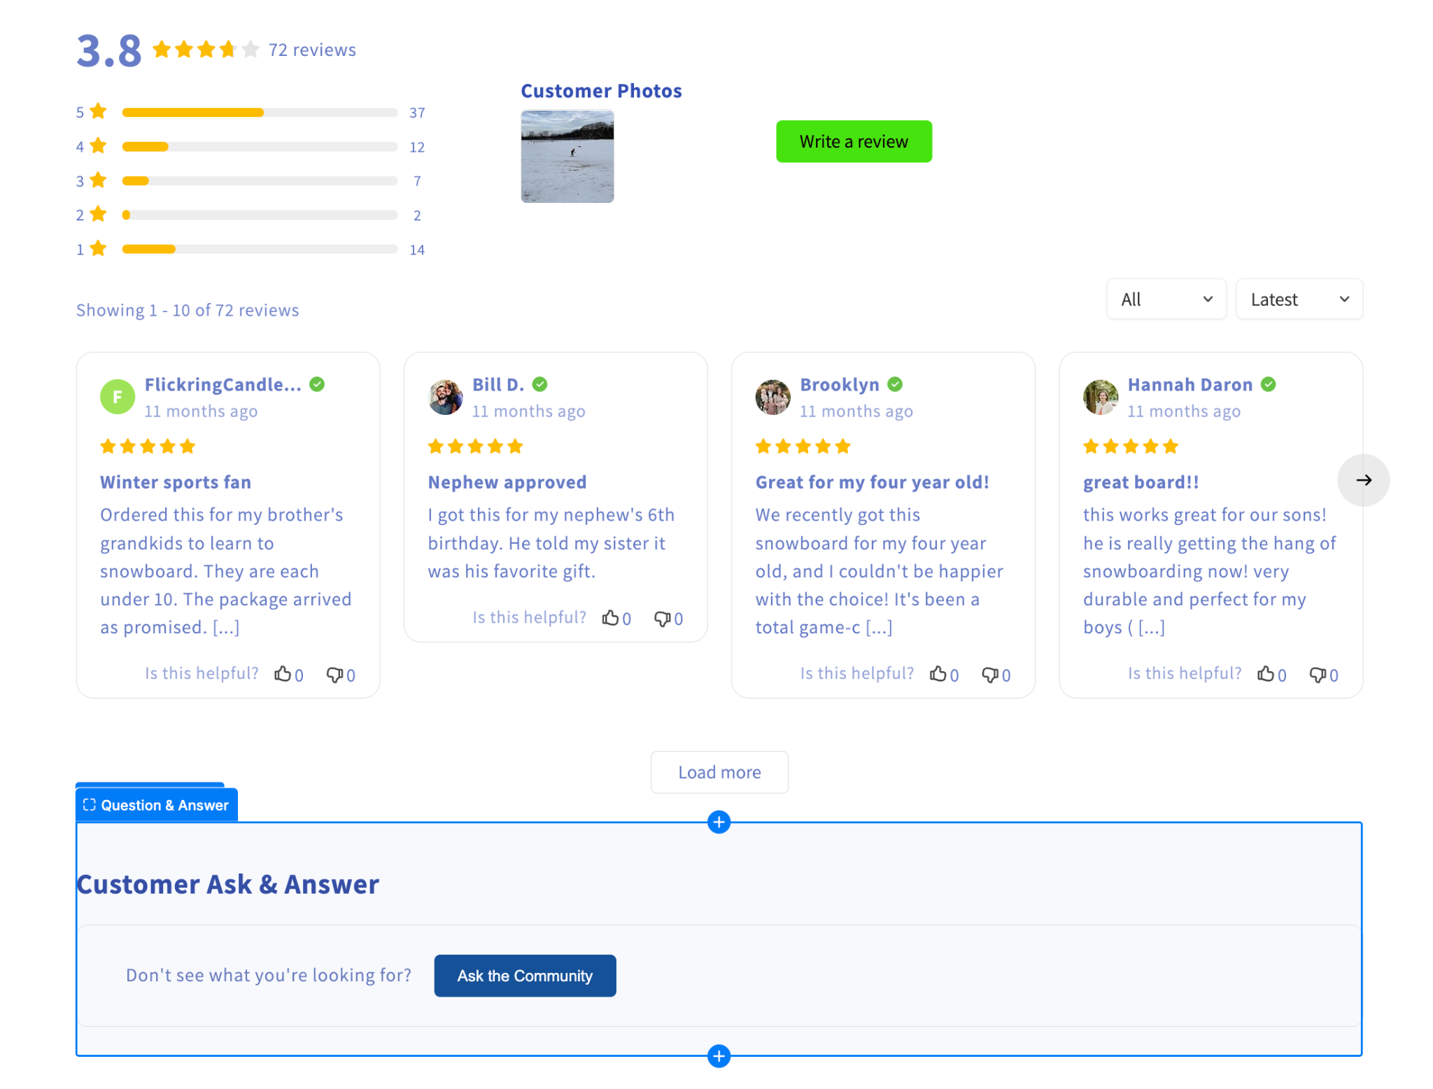The image size is (1433, 1089).
Task: Open Hannah Daron's reviewer name link
Action: [x=1190, y=384]
